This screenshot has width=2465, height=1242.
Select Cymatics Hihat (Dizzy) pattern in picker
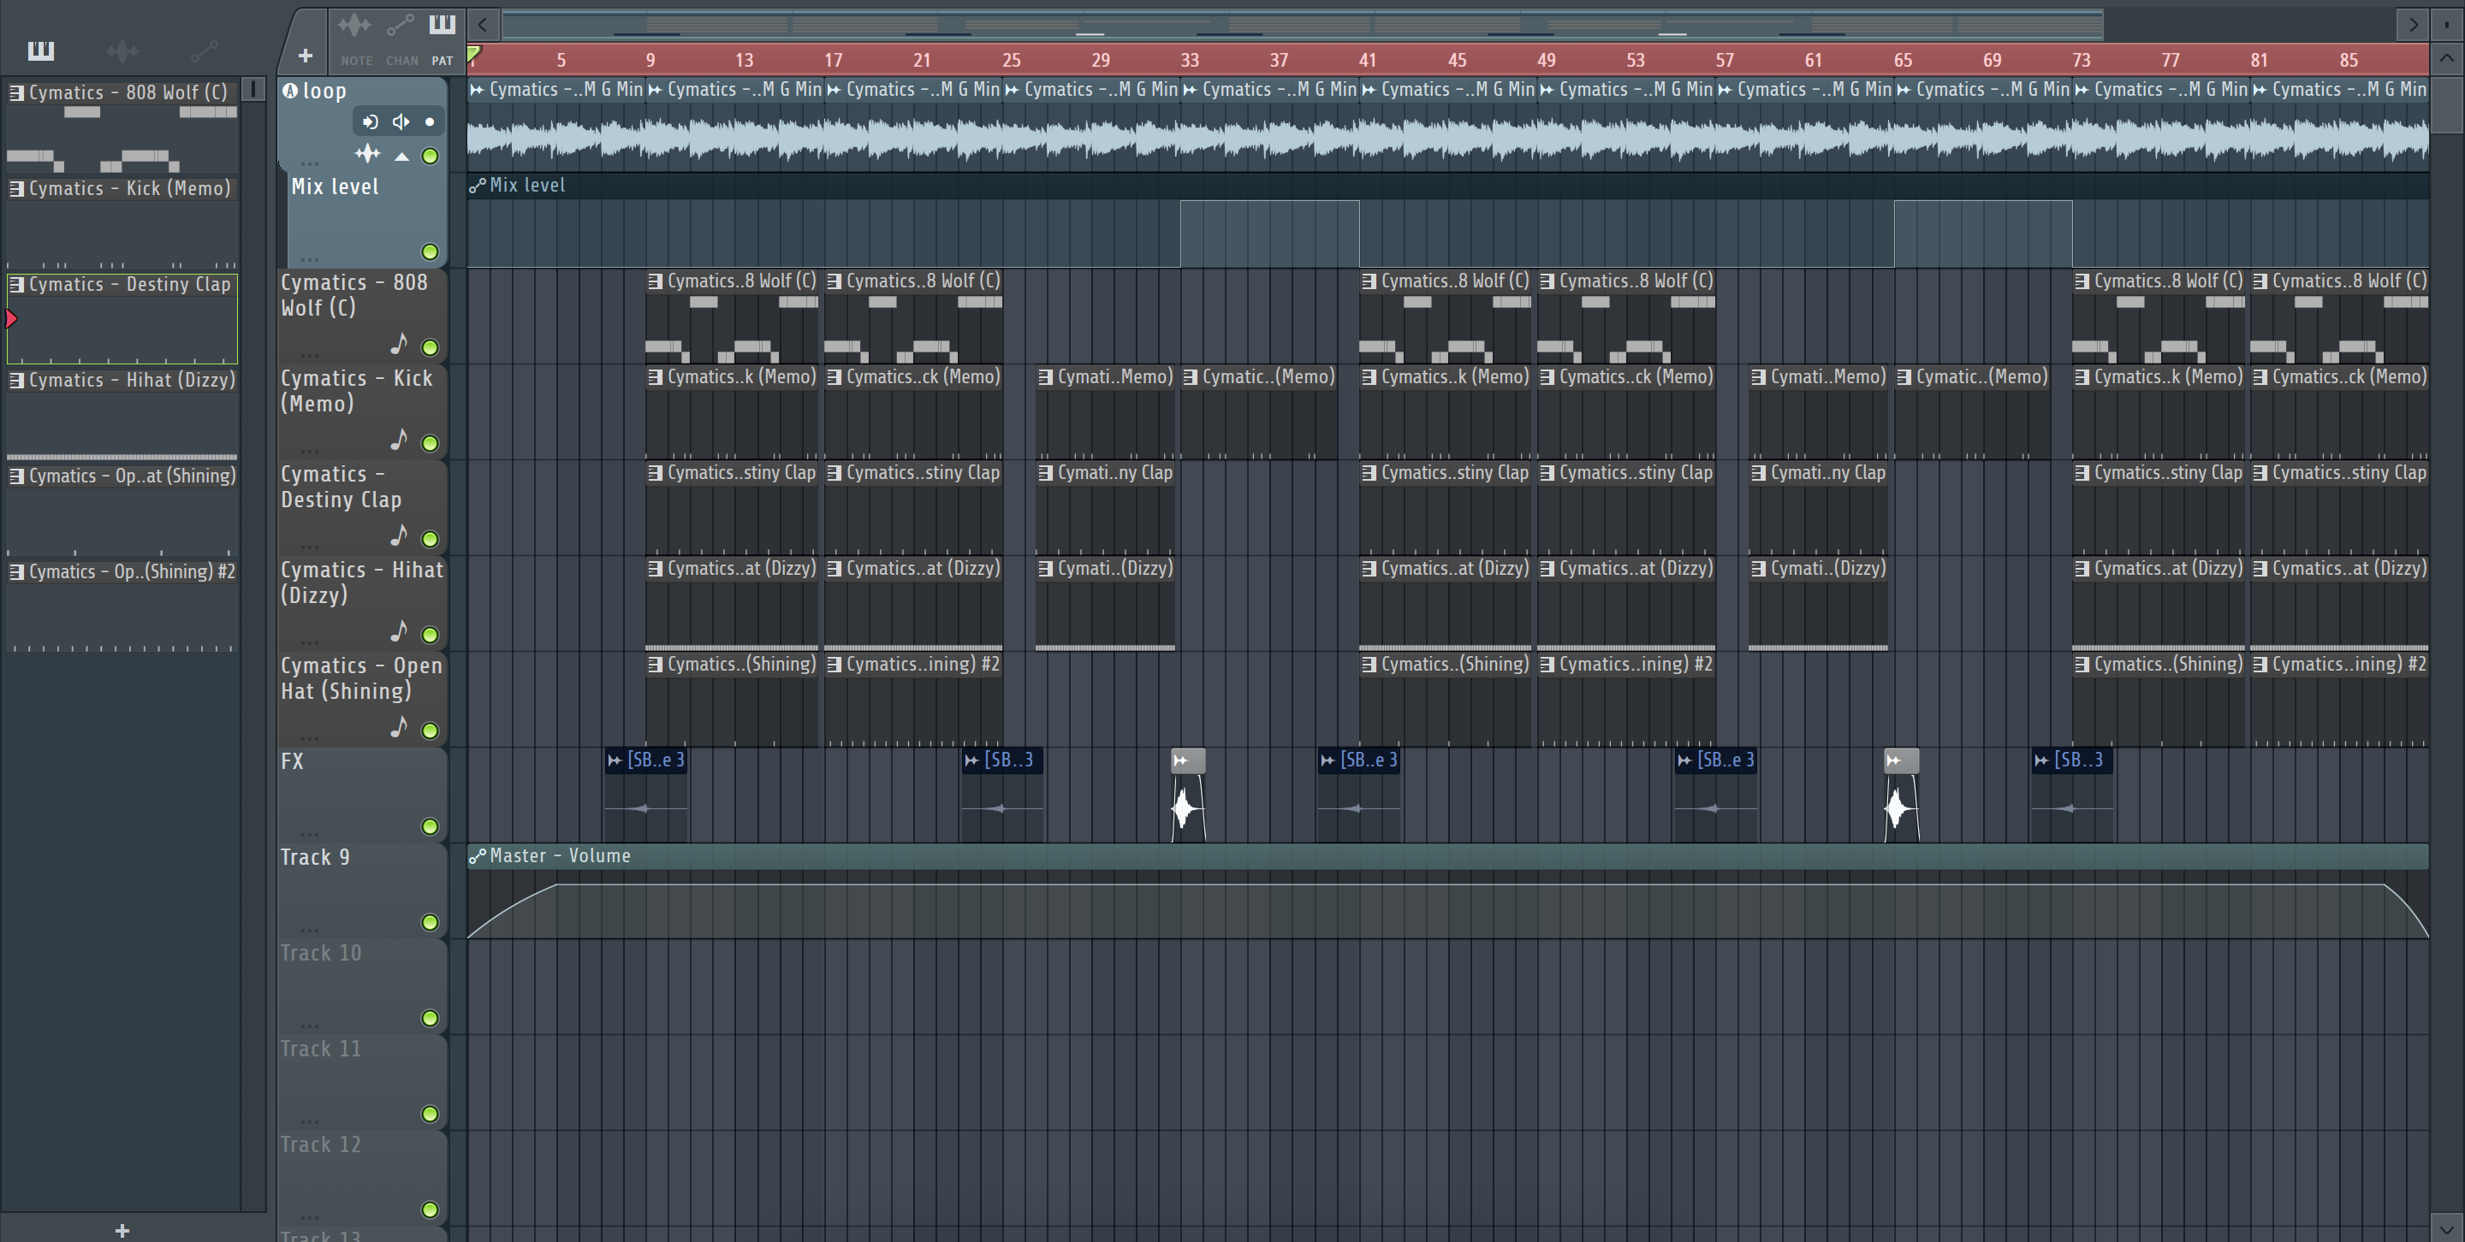(122, 413)
